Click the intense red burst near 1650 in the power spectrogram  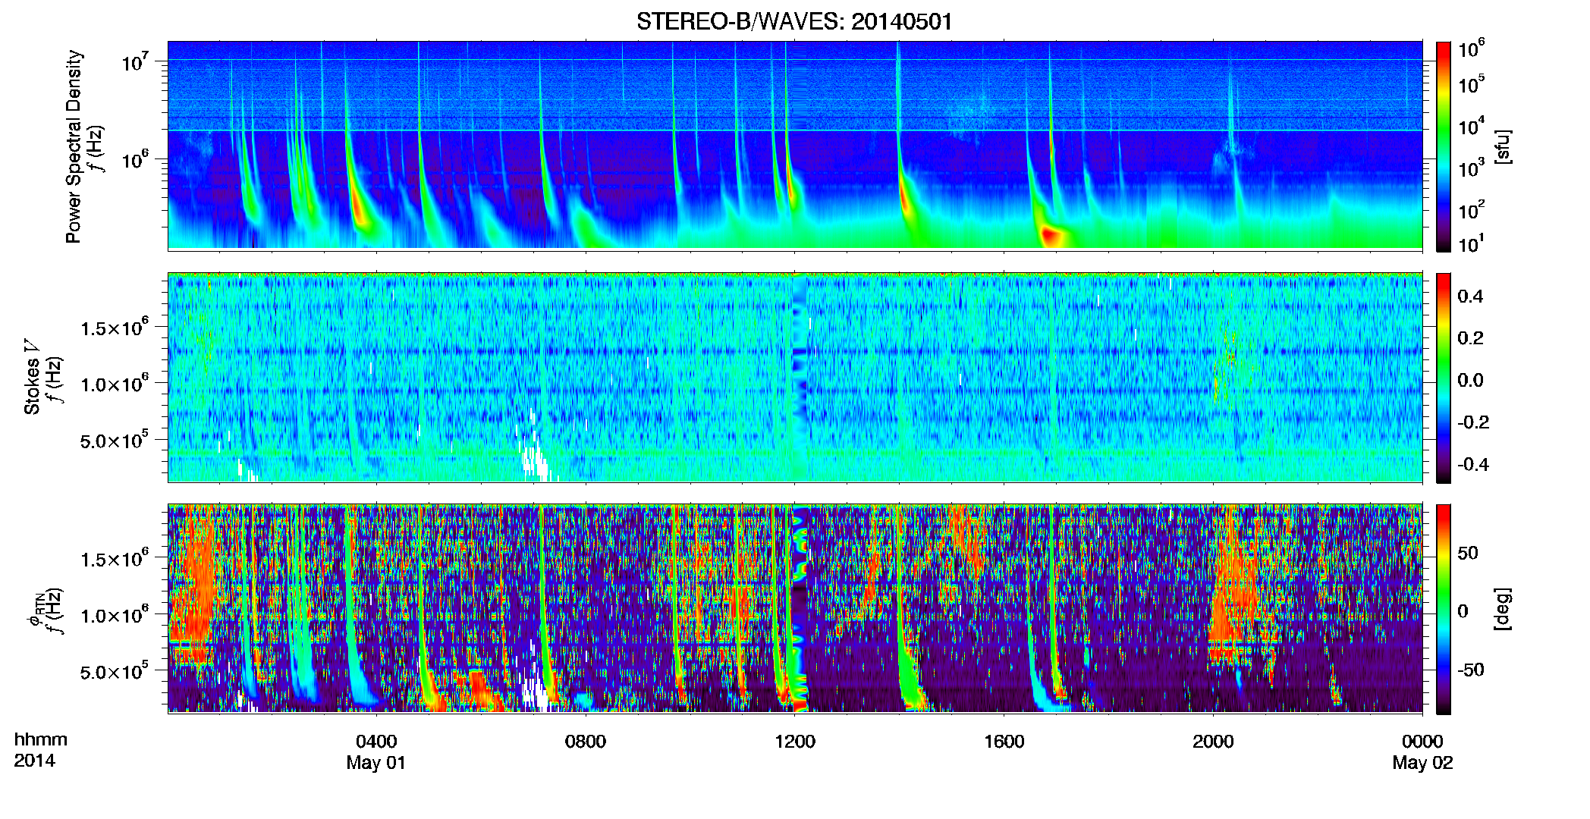tap(1051, 236)
